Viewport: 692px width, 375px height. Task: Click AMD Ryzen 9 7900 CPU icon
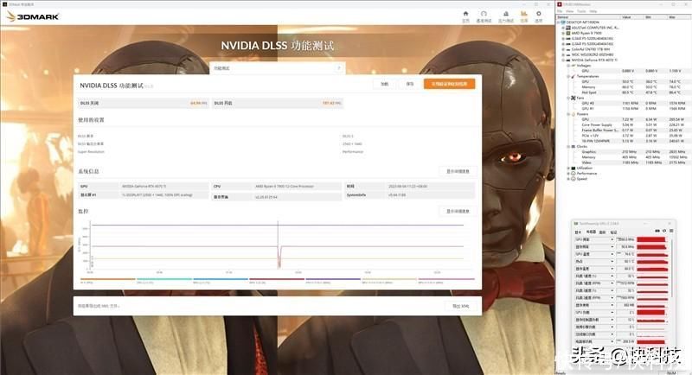[568, 33]
